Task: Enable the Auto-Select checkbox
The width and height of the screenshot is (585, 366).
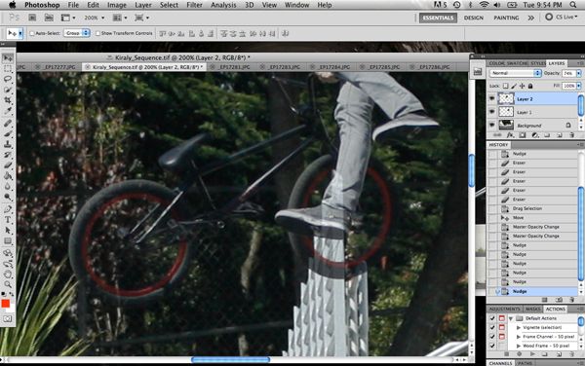Action: click(32, 33)
